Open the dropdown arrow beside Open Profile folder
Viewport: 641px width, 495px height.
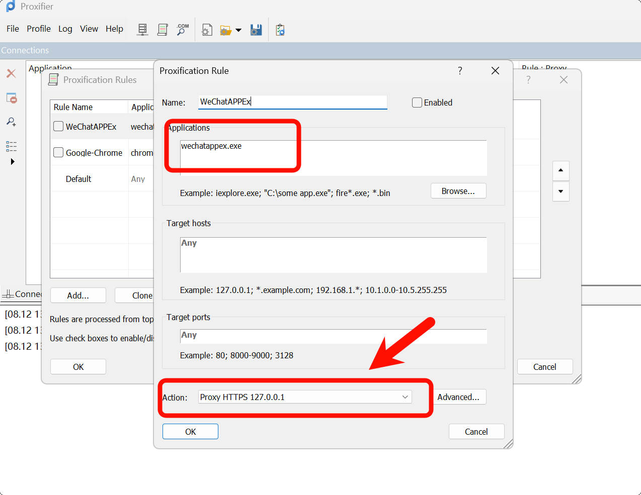238,30
